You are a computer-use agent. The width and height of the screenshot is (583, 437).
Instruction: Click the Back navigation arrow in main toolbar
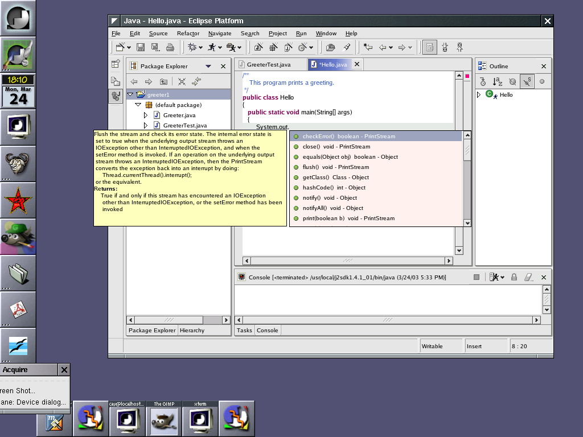point(382,47)
